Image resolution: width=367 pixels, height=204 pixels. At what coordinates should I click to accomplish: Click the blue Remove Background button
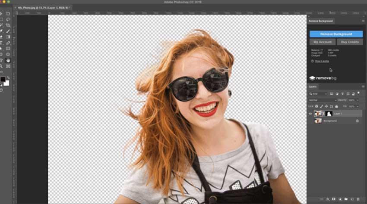pyautogui.click(x=336, y=34)
